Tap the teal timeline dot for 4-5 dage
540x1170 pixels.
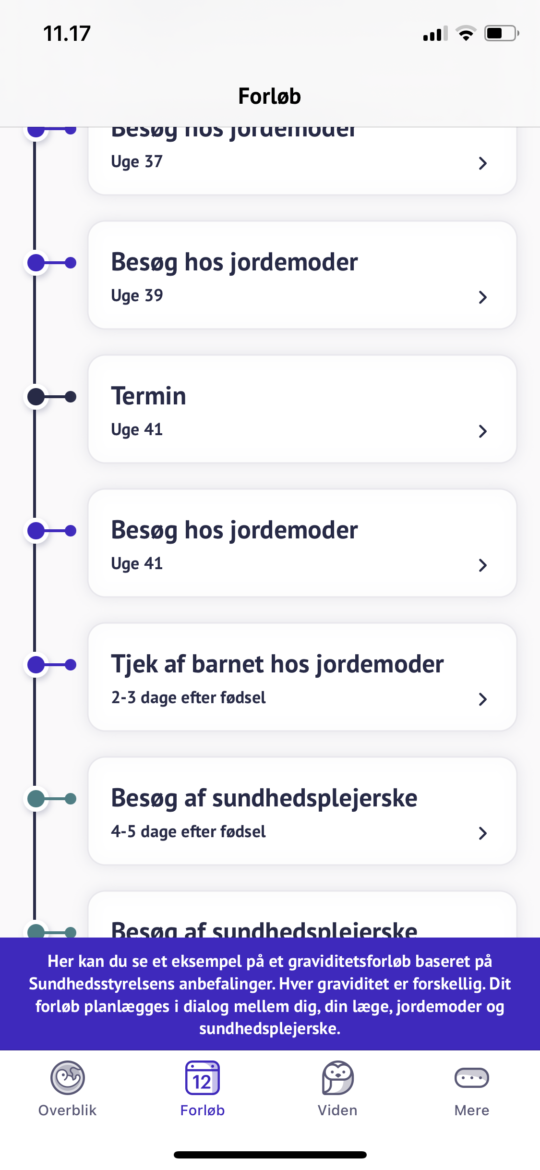(x=36, y=799)
